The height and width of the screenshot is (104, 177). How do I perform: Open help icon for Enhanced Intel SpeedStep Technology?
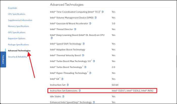click(94, 102)
